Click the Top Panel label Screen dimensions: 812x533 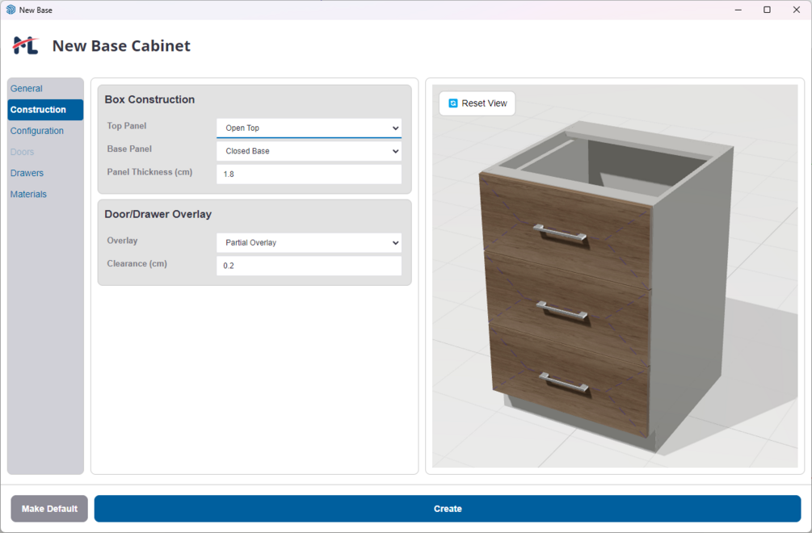[127, 126]
